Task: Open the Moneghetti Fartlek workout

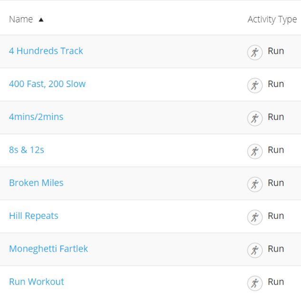Action: [x=49, y=248]
